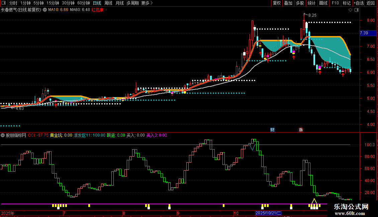378x217 pixels.
Task: Click the 8.25 high price label
Action: [x=312, y=15]
